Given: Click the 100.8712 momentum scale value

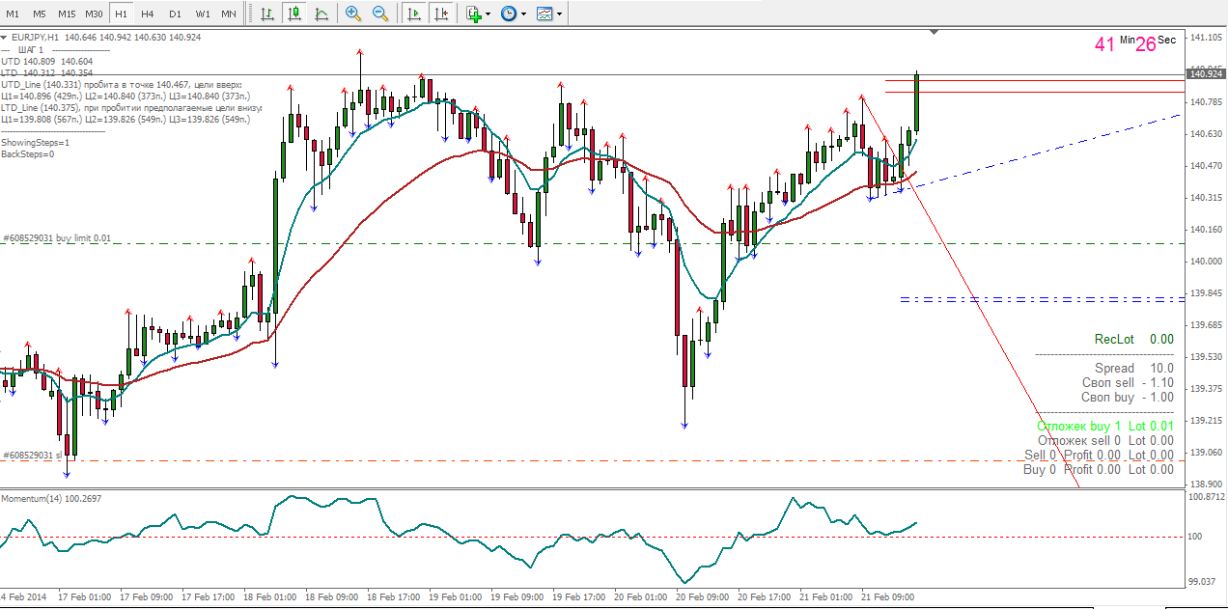Looking at the screenshot, I should (x=1207, y=497).
